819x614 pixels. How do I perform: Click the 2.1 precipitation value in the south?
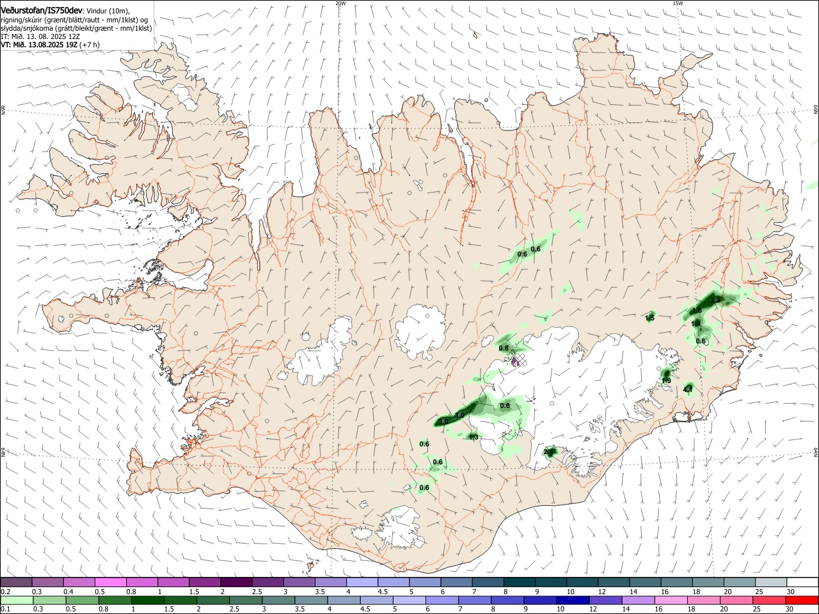[548, 452]
